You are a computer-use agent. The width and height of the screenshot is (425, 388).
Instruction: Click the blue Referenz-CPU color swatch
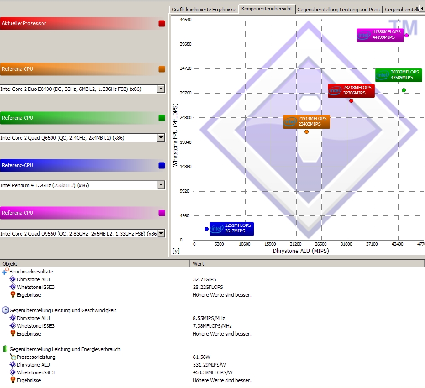click(162, 165)
